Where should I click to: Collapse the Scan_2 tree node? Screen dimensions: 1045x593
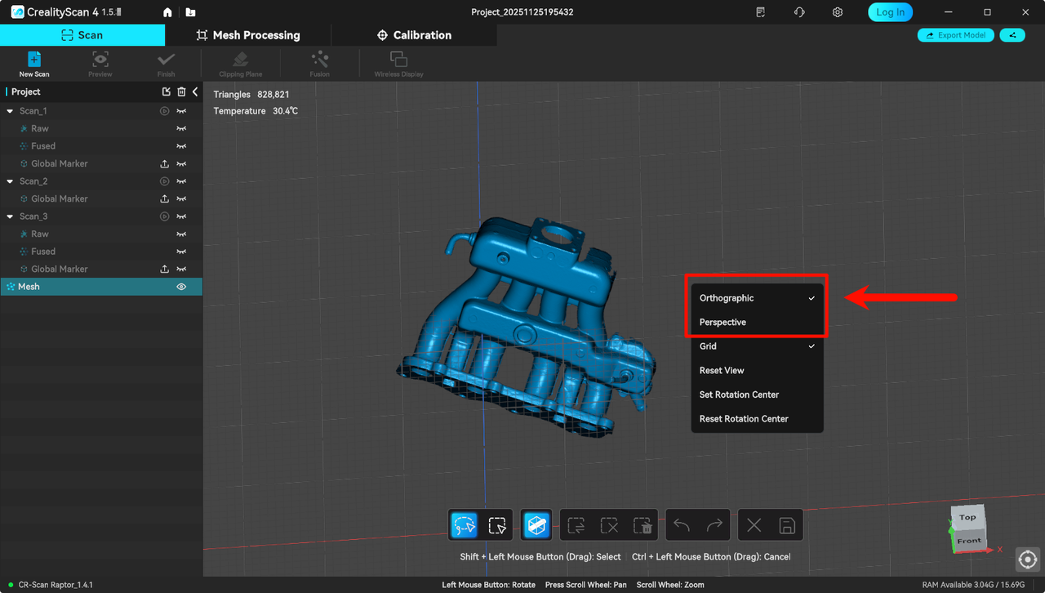tap(8, 181)
